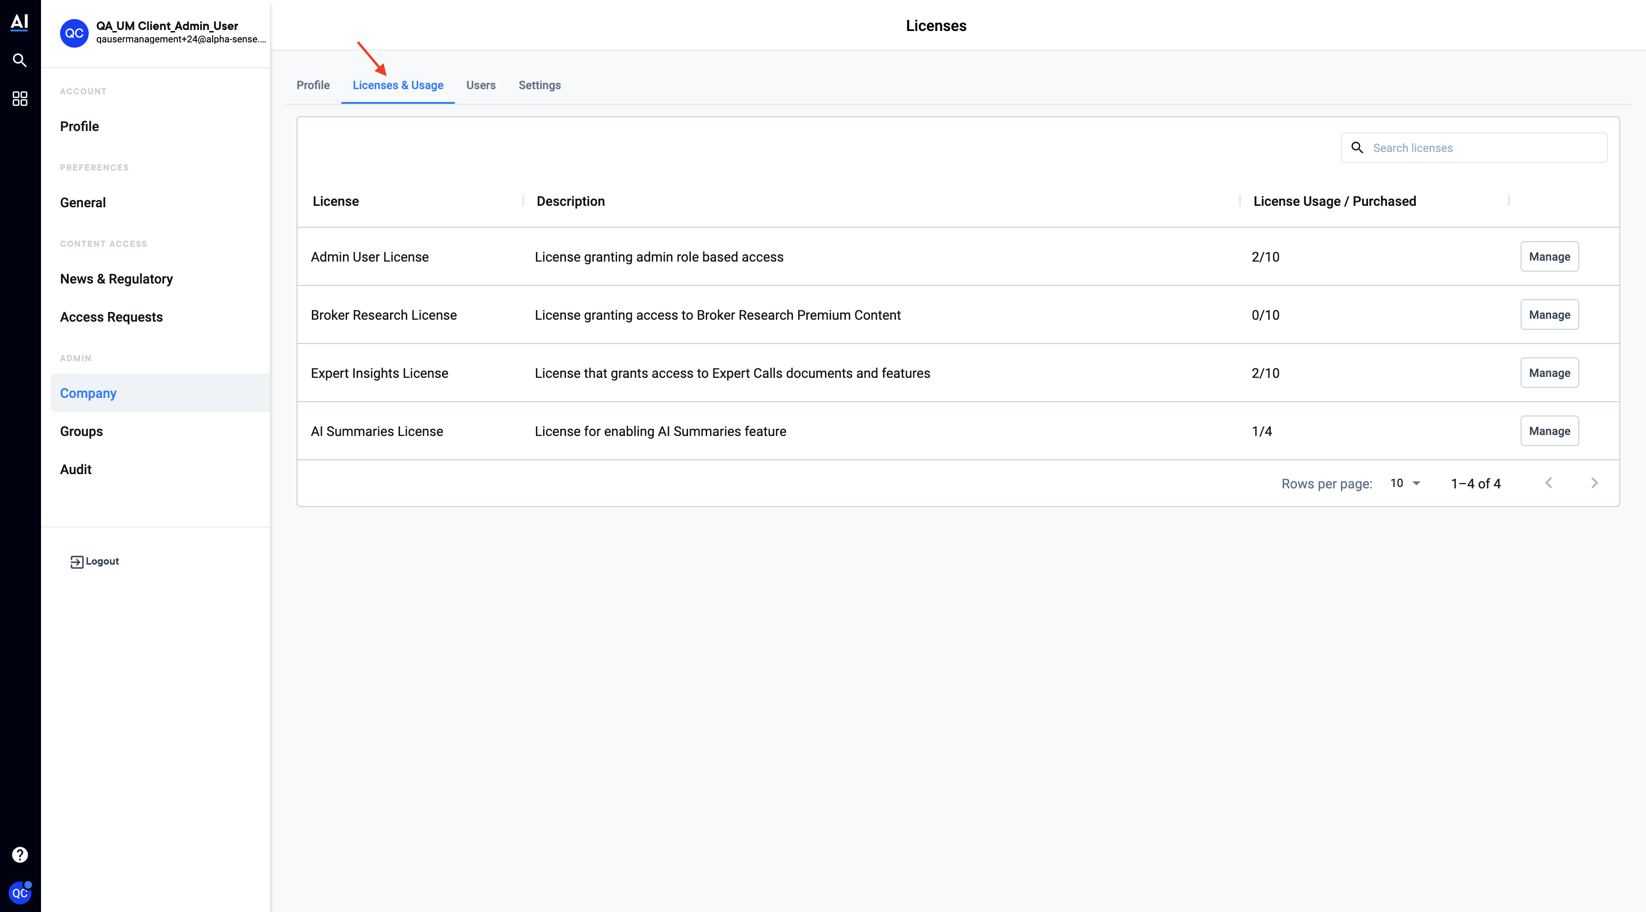
Task: Switch to the Users tab
Action: [481, 85]
